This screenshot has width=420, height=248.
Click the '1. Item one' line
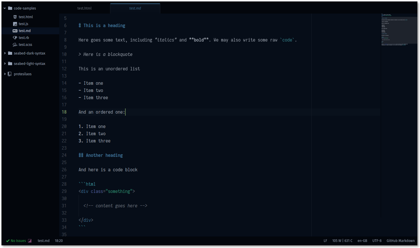pos(92,127)
